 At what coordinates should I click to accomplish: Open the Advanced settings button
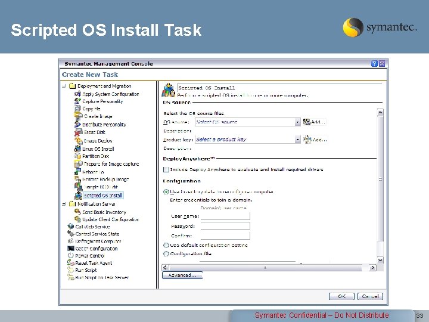182,275
